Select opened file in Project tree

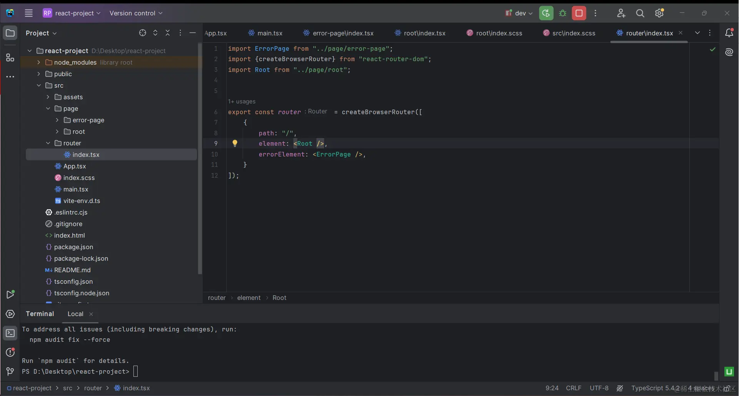coord(143,33)
